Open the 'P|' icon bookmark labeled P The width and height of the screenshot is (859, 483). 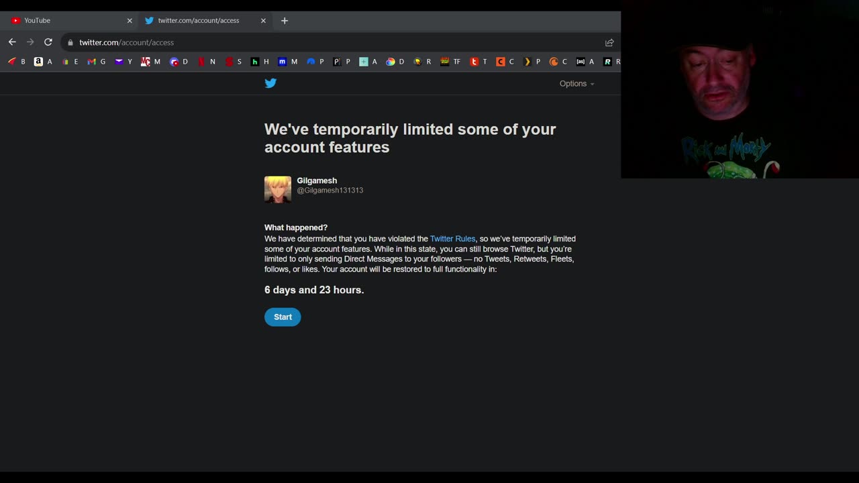coord(342,62)
